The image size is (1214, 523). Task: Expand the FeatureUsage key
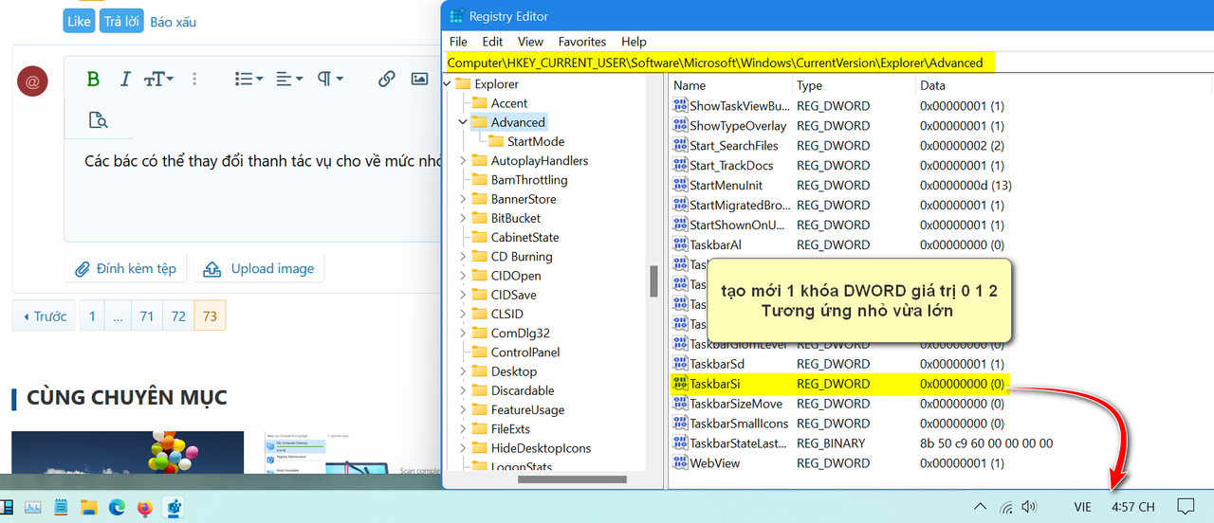(x=463, y=410)
